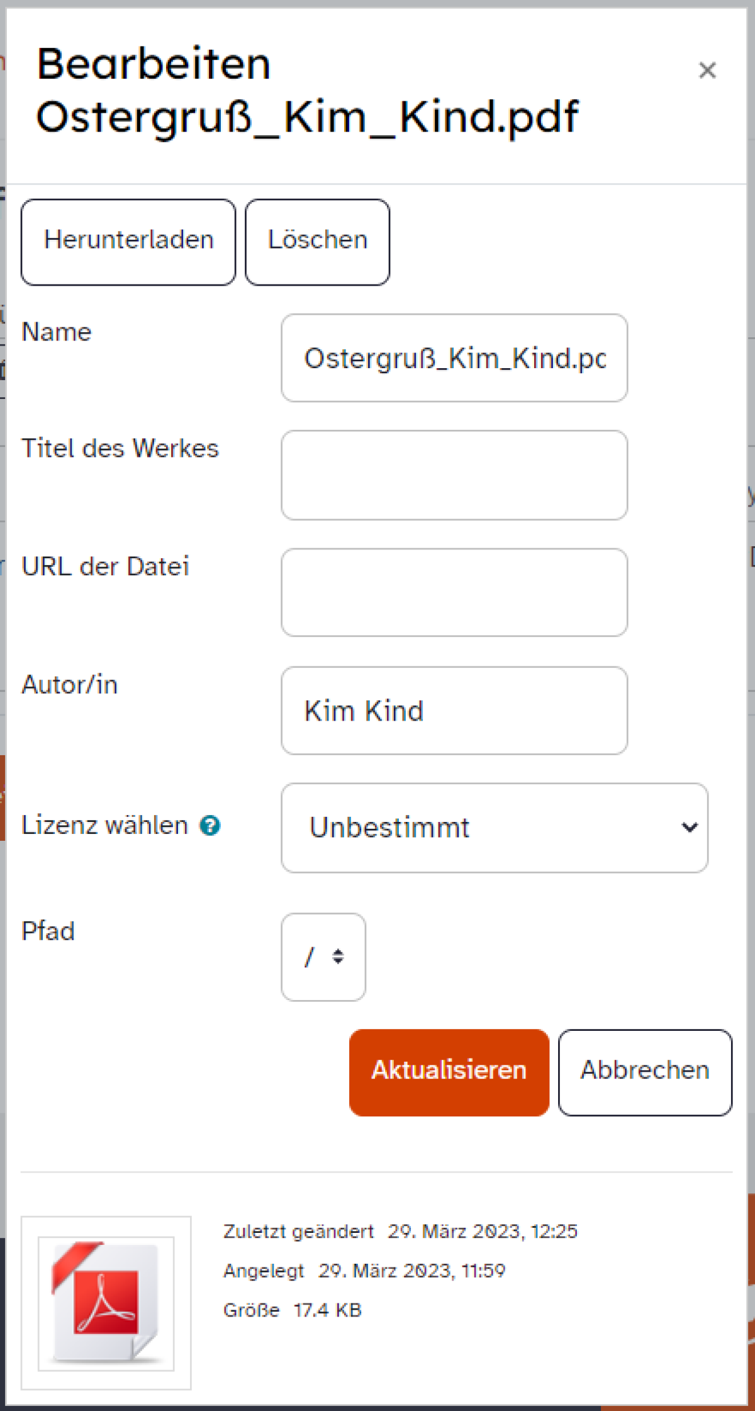
Task: Click the Zuletzt geändert date text
Action: tap(483, 1231)
